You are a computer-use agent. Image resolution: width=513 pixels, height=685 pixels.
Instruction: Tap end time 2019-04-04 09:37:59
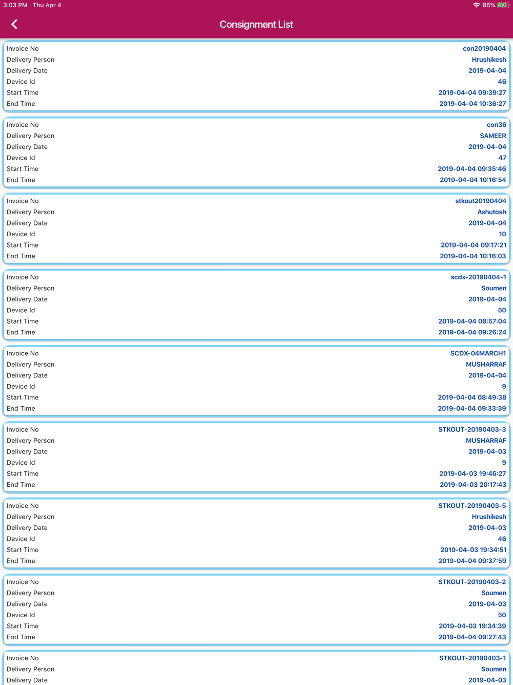(472, 561)
